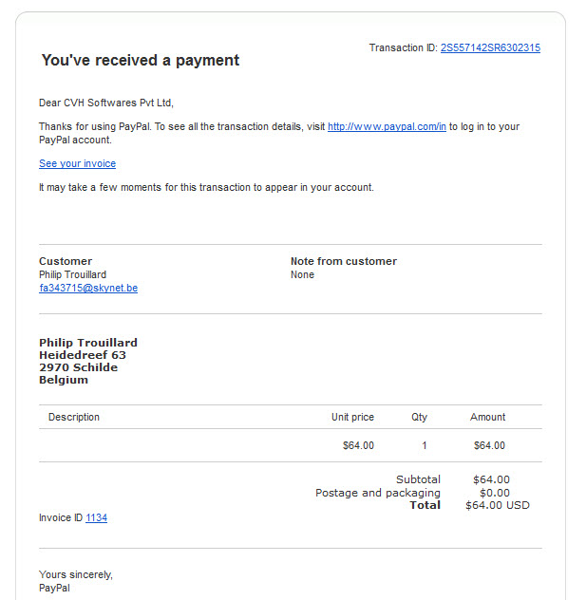Click the Postage and packaging label
Image resolution: width=586 pixels, height=600 pixels.
point(378,493)
